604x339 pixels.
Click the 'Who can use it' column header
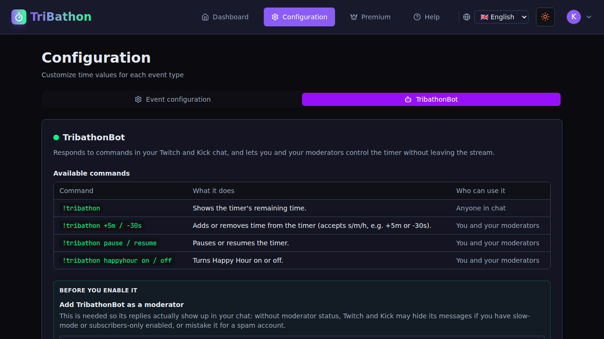(x=480, y=191)
